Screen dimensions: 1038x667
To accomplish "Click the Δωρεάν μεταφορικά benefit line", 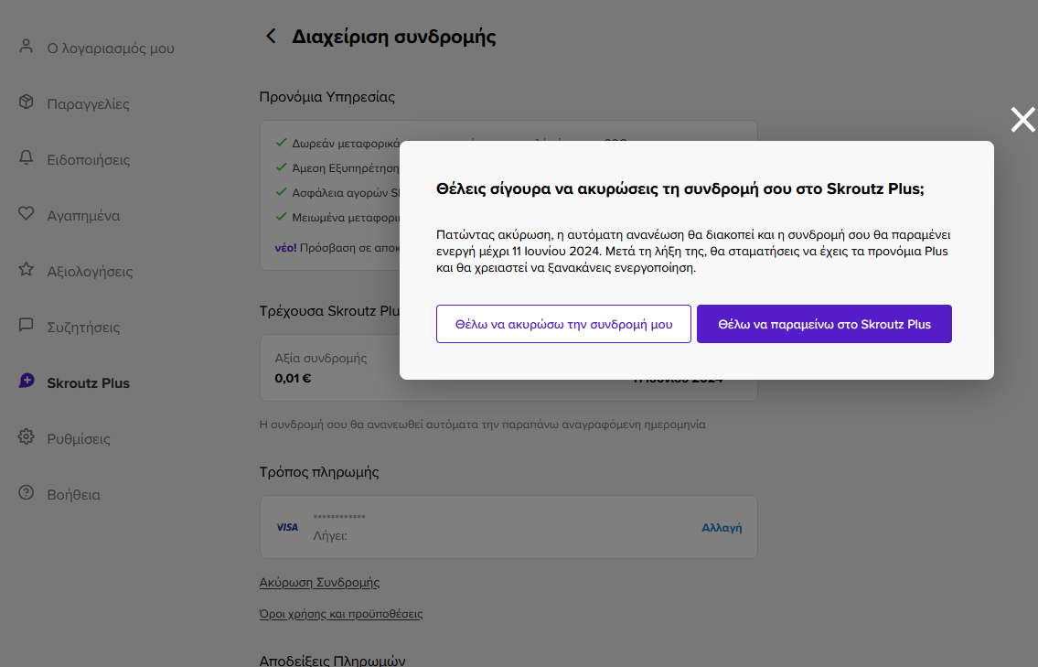I will pyautogui.click(x=337, y=143).
